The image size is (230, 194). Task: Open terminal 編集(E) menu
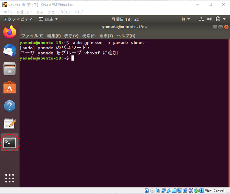(54, 36)
